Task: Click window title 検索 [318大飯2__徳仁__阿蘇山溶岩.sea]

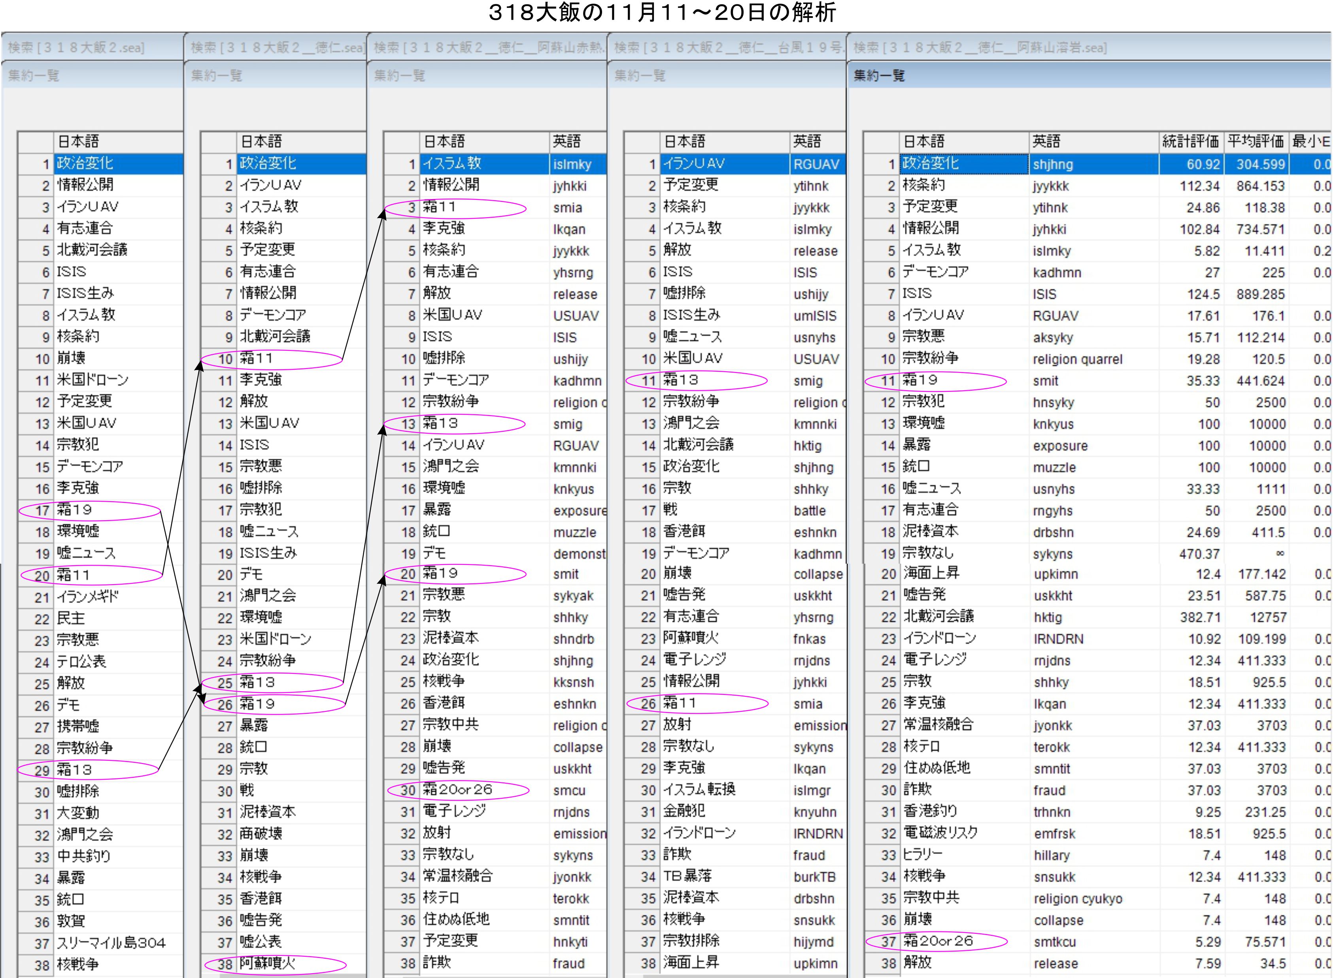Action: coord(980,47)
